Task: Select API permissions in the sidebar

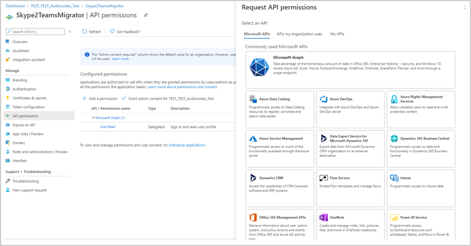Action: 39,116
